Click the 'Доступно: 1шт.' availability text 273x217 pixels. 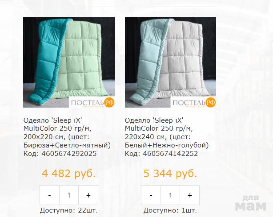170,210
